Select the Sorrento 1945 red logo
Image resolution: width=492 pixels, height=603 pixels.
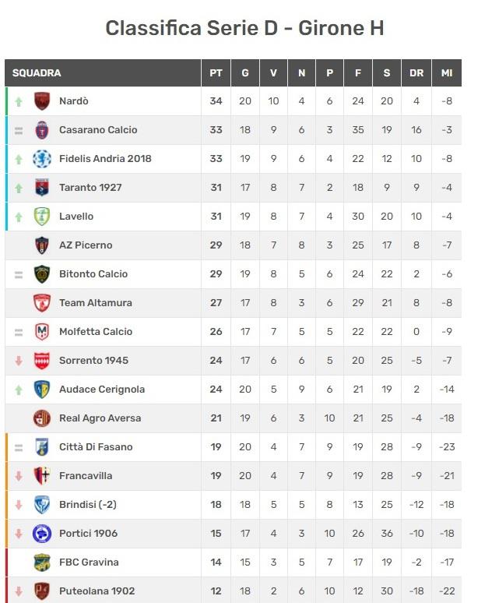(42, 361)
